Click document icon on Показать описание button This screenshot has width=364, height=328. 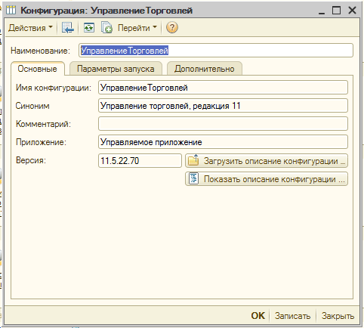click(193, 179)
